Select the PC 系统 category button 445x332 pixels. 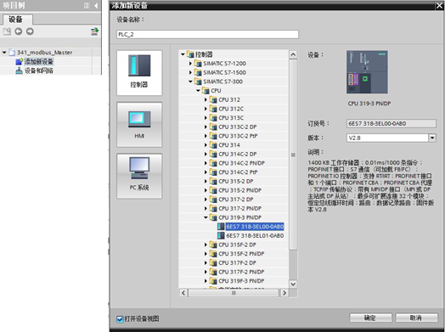click(x=139, y=176)
